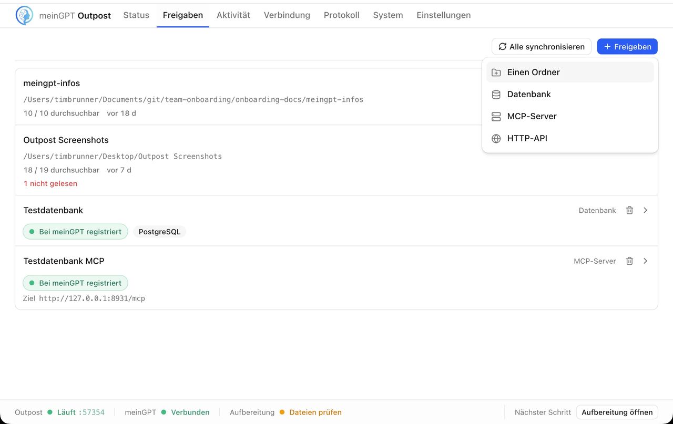
Task: Select HTTP-API in the dropdown menu
Action: click(x=570, y=139)
